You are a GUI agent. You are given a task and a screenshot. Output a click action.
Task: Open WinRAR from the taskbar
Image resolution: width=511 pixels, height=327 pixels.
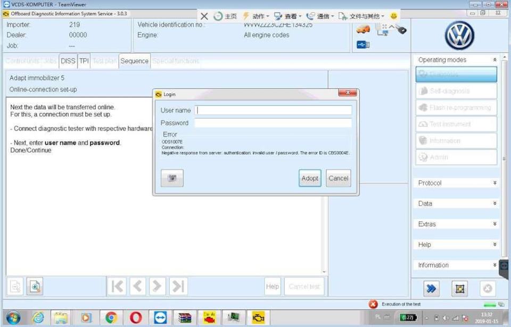tap(185, 317)
